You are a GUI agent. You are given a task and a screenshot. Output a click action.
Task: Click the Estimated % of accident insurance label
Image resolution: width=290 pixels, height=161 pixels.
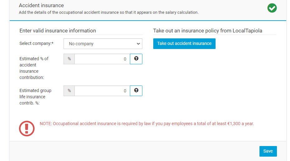[x=34, y=68]
